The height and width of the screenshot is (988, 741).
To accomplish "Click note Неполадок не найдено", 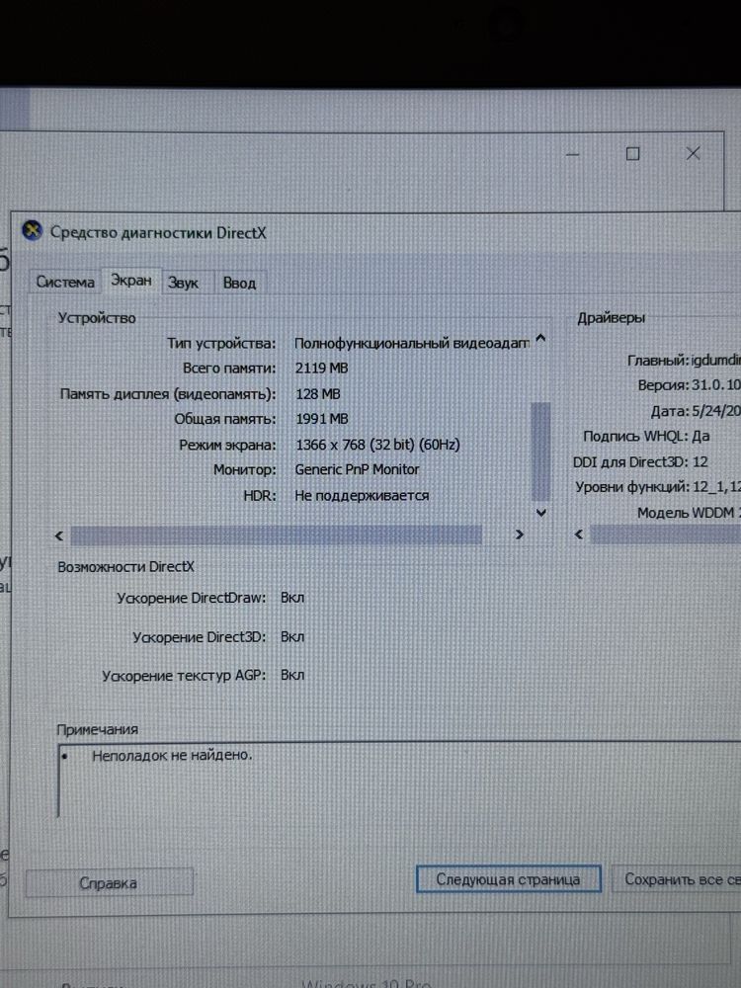I will (x=172, y=755).
